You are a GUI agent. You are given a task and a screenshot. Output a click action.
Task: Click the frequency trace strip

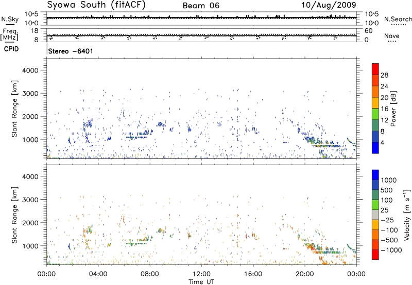[x=201, y=35]
